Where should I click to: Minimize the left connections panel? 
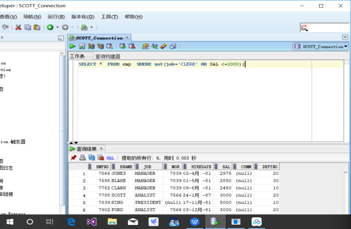[61, 38]
